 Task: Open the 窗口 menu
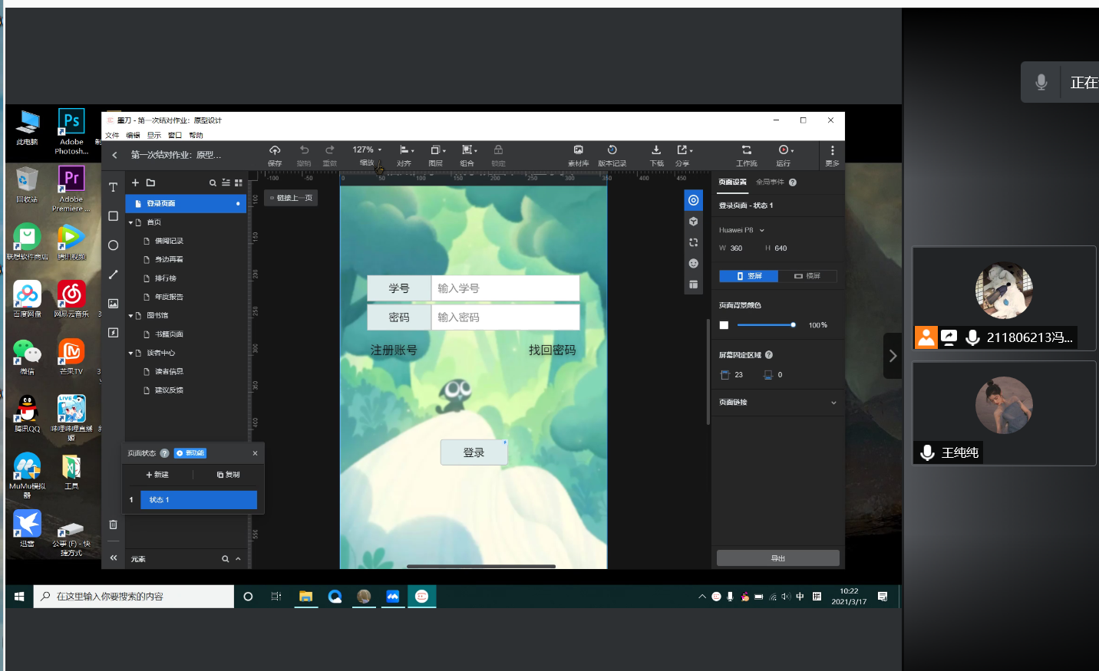click(x=175, y=136)
